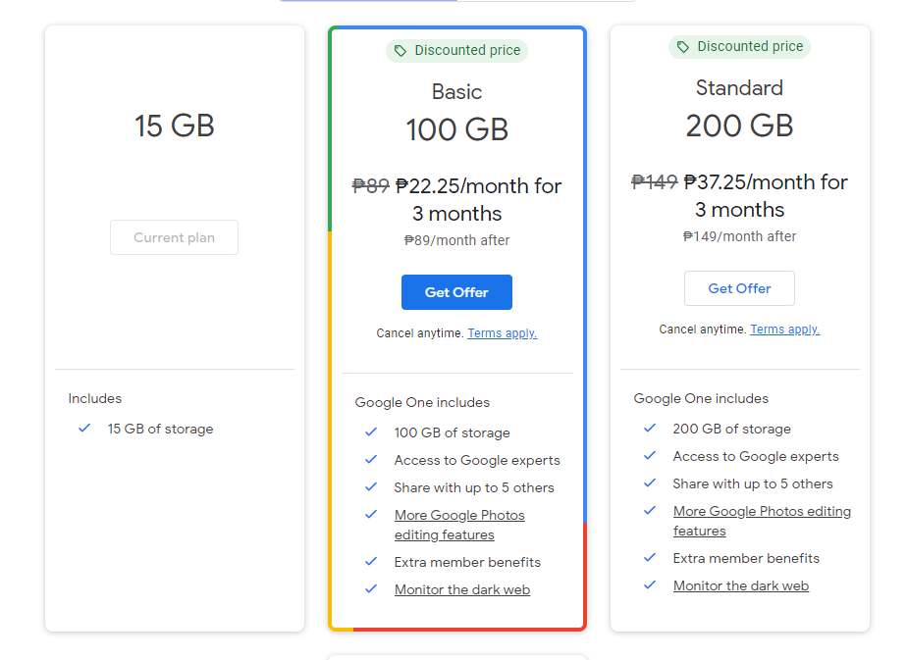Screen dimensions: 907x660
Task: Open Terms apply link under Basic plan
Action: tap(503, 333)
